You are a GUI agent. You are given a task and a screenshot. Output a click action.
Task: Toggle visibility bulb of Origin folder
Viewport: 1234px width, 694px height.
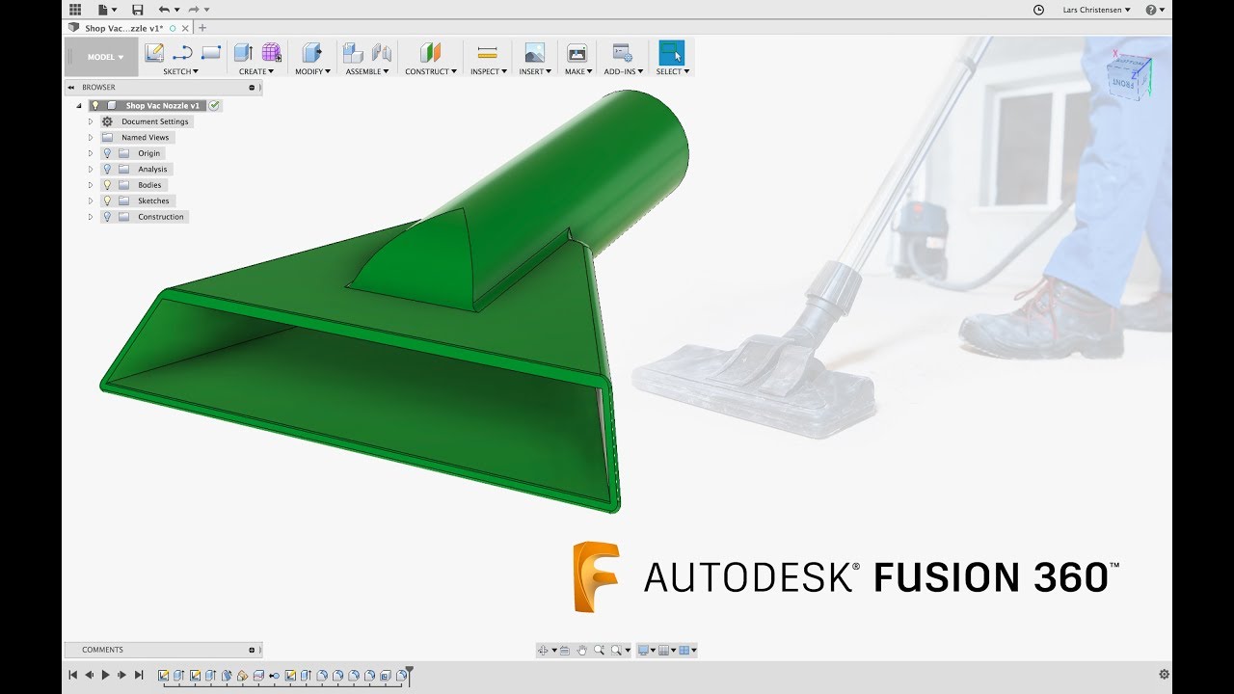point(107,153)
